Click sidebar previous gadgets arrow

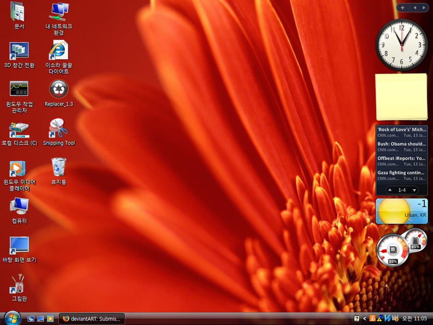[x=415, y=8]
